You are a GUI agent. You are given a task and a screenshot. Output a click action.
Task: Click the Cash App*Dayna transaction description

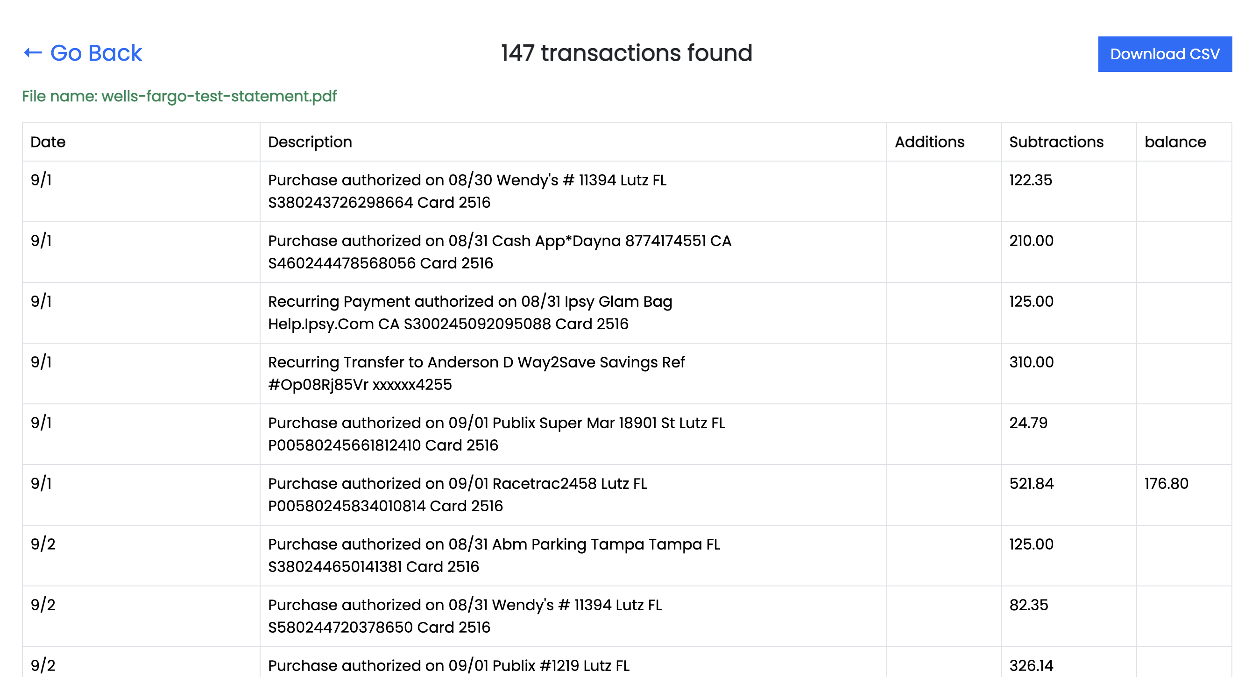point(499,252)
